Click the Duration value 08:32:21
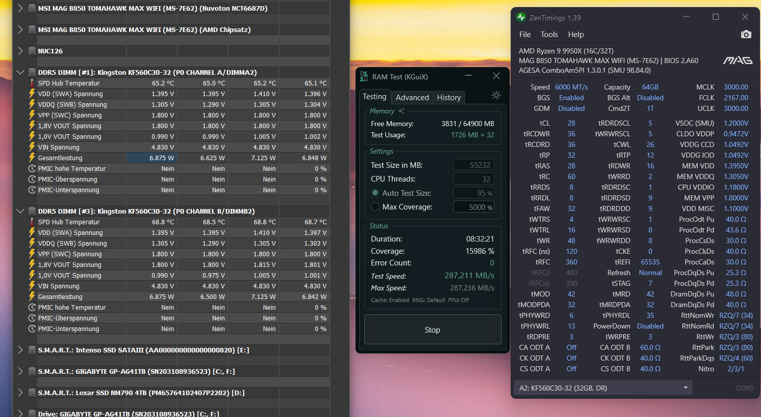The image size is (761, 417). (x=480, y=239)
